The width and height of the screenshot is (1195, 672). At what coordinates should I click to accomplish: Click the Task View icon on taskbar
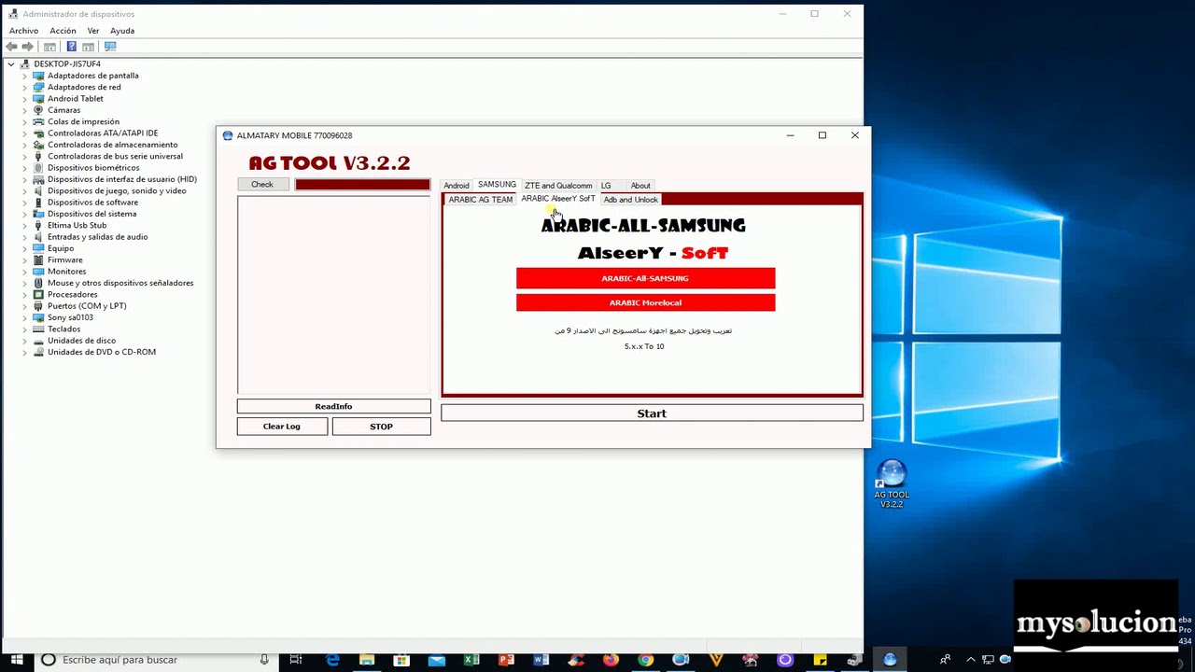pyautogui.click(x=296, y=660)
